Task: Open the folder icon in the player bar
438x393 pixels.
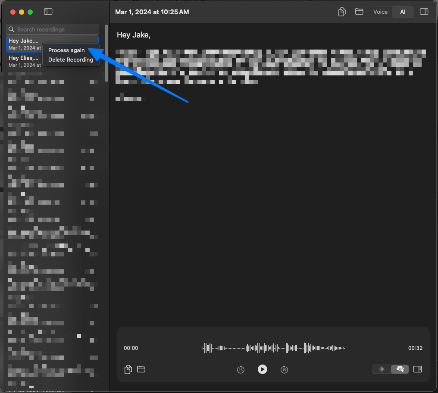Action: [141, 369]
